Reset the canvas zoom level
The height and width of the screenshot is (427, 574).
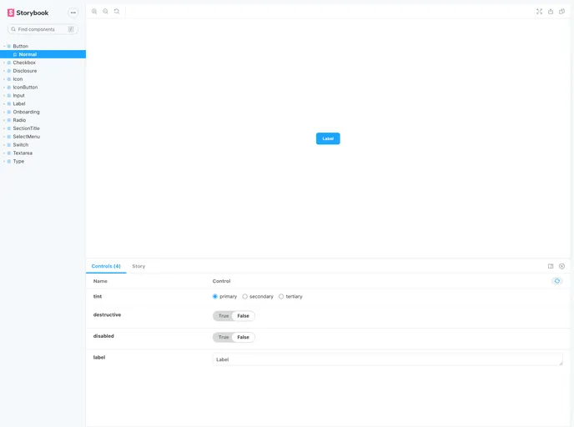[x=117, y=12]
